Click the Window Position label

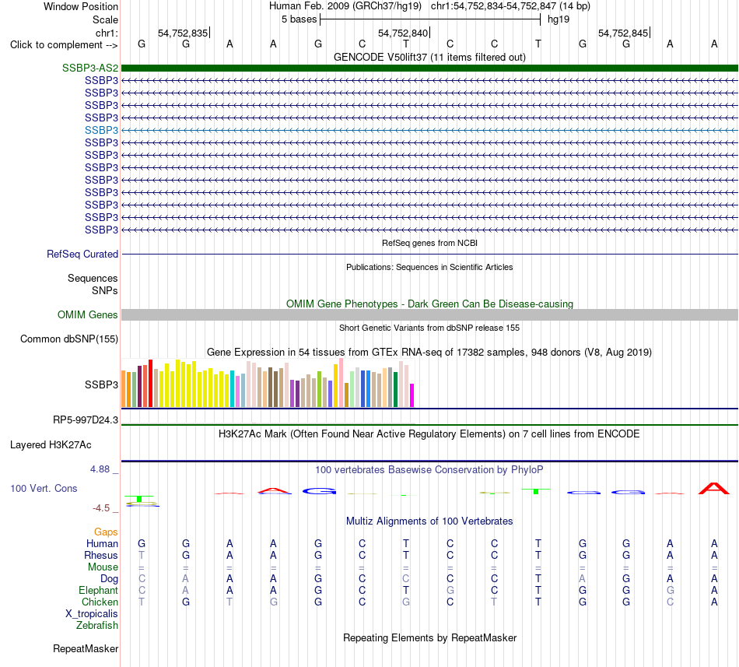(x=81, y=6)
